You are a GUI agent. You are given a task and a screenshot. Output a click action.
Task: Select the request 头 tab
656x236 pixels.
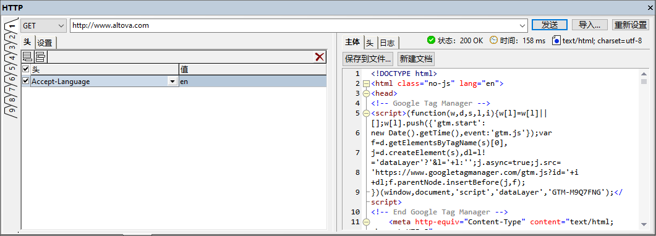tap(27, 42)
